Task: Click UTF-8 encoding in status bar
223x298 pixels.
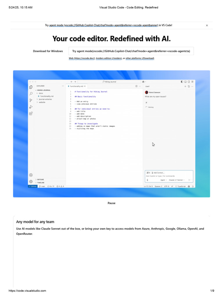Action: 167,187
